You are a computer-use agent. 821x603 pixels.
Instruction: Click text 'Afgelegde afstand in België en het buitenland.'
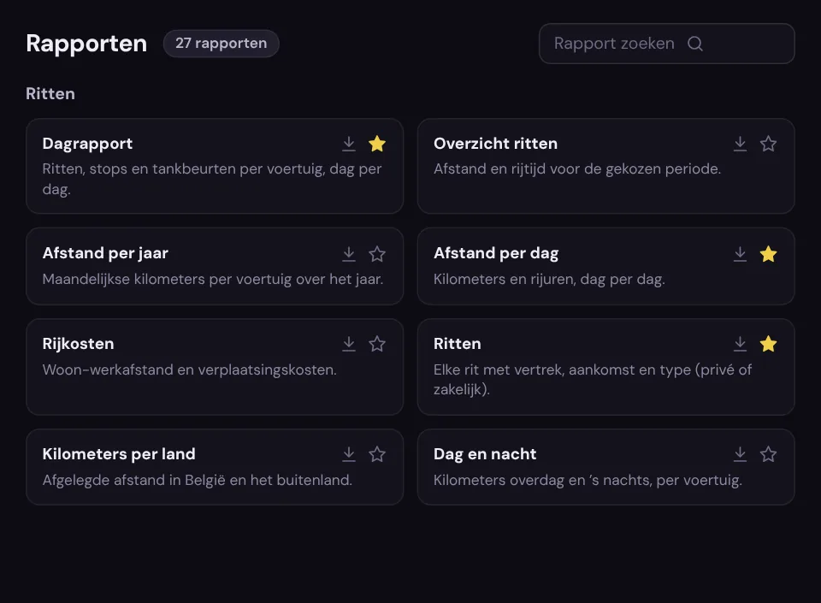tap(198, 480)
